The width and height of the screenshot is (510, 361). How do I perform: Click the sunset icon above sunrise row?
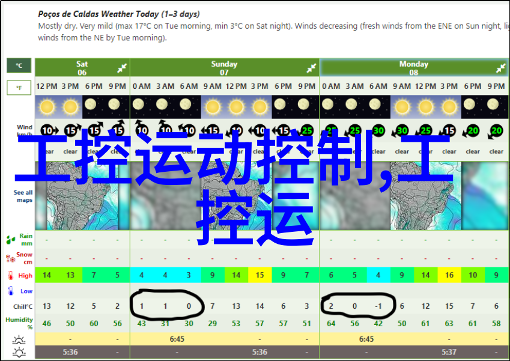(x=19, y=339)
